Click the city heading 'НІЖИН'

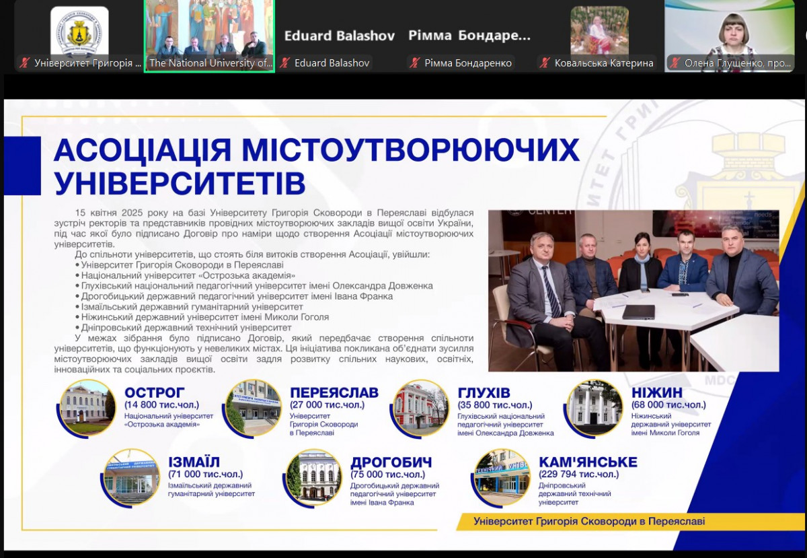pos(657,392)
